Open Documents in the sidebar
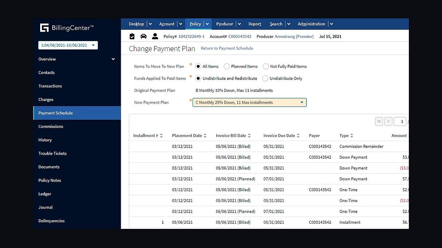 coord(77,167)
